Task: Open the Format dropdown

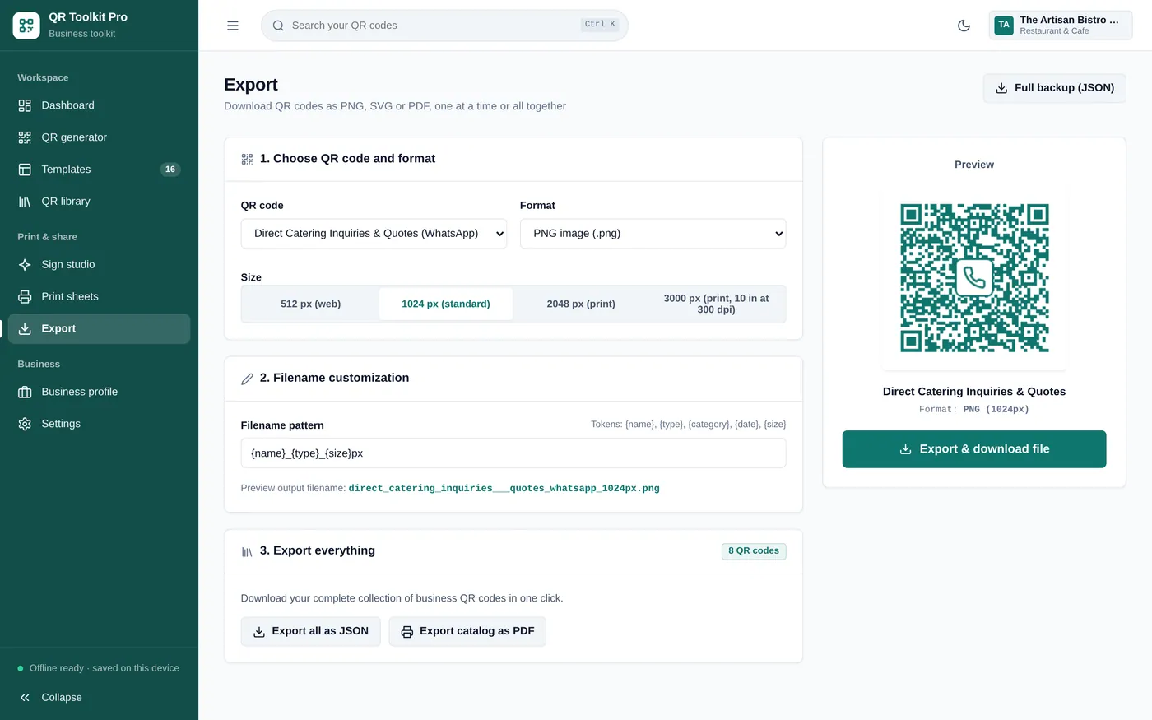Action: point(653,234)
